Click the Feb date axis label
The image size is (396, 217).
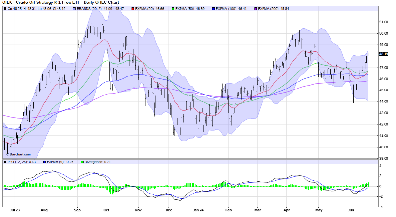(x=228, y=210)
